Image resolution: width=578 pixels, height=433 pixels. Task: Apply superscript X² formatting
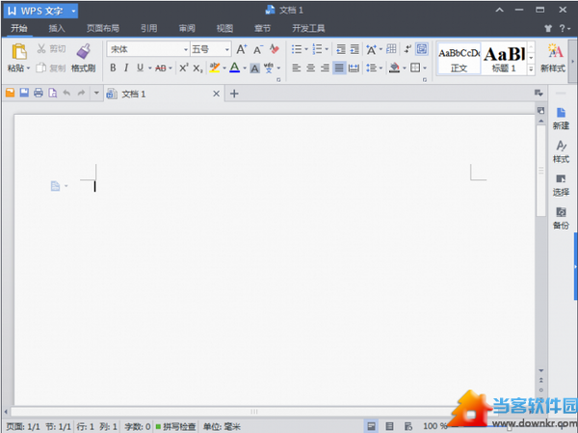click(x=184, y=68)
